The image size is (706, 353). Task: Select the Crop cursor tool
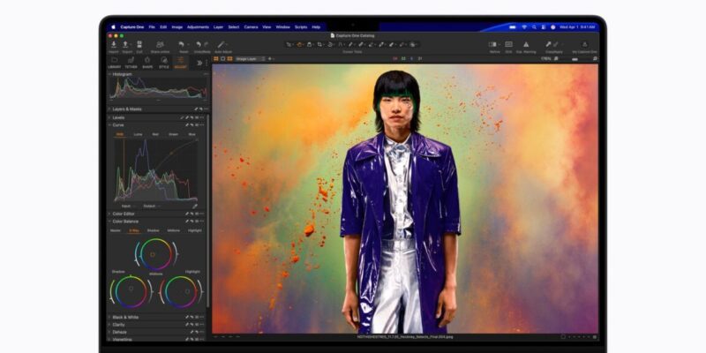[x=319, y=45]
